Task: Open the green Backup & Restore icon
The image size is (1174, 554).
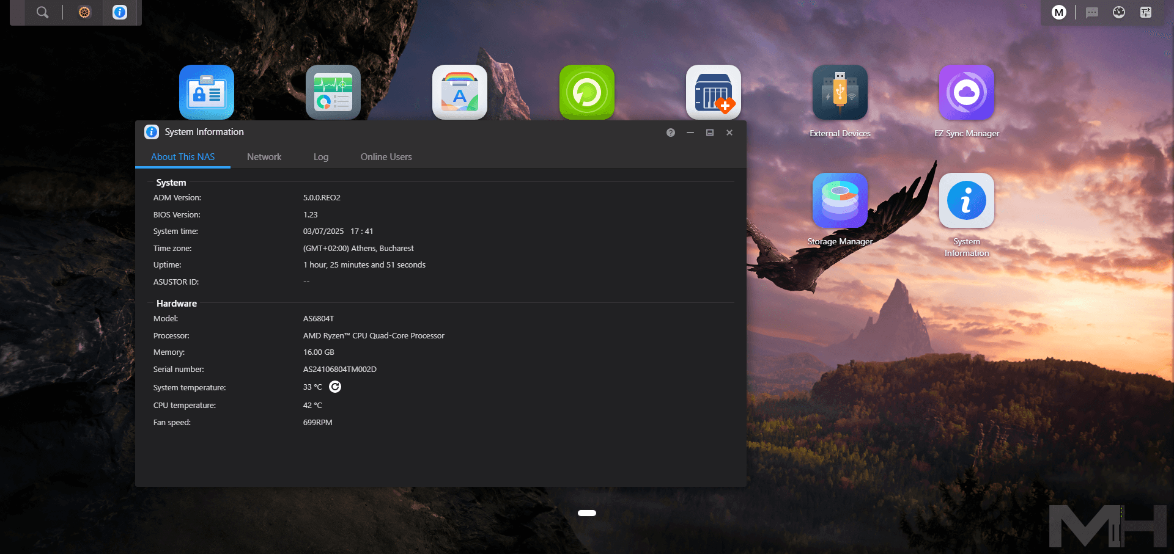Action: (x=587, y=92)
